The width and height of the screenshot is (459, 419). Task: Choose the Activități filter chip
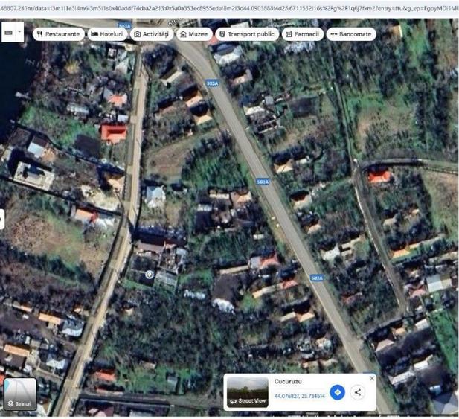click(152, 34)
